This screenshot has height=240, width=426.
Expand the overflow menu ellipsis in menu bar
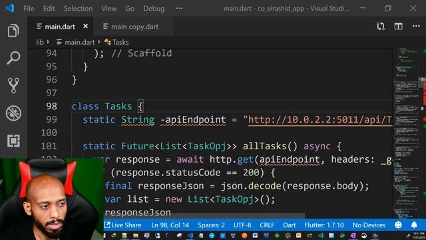[179, 9]
